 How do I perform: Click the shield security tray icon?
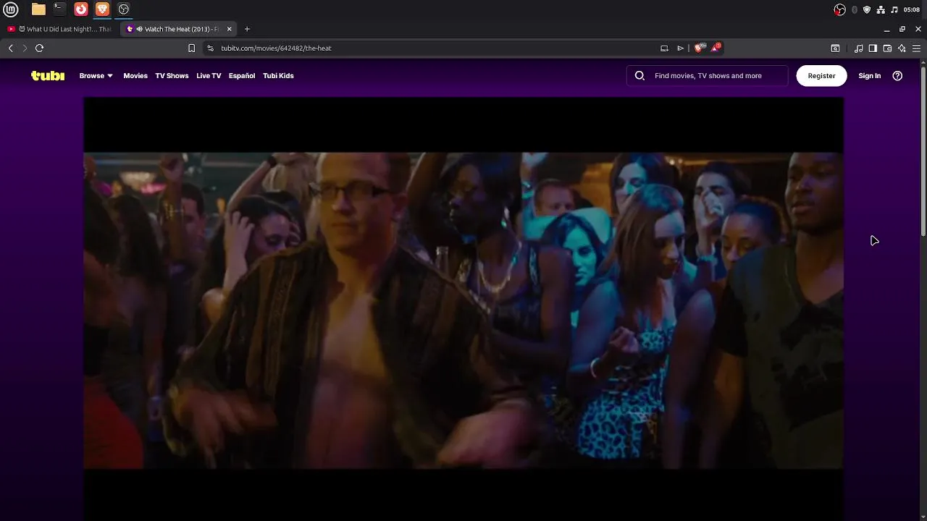867,9
